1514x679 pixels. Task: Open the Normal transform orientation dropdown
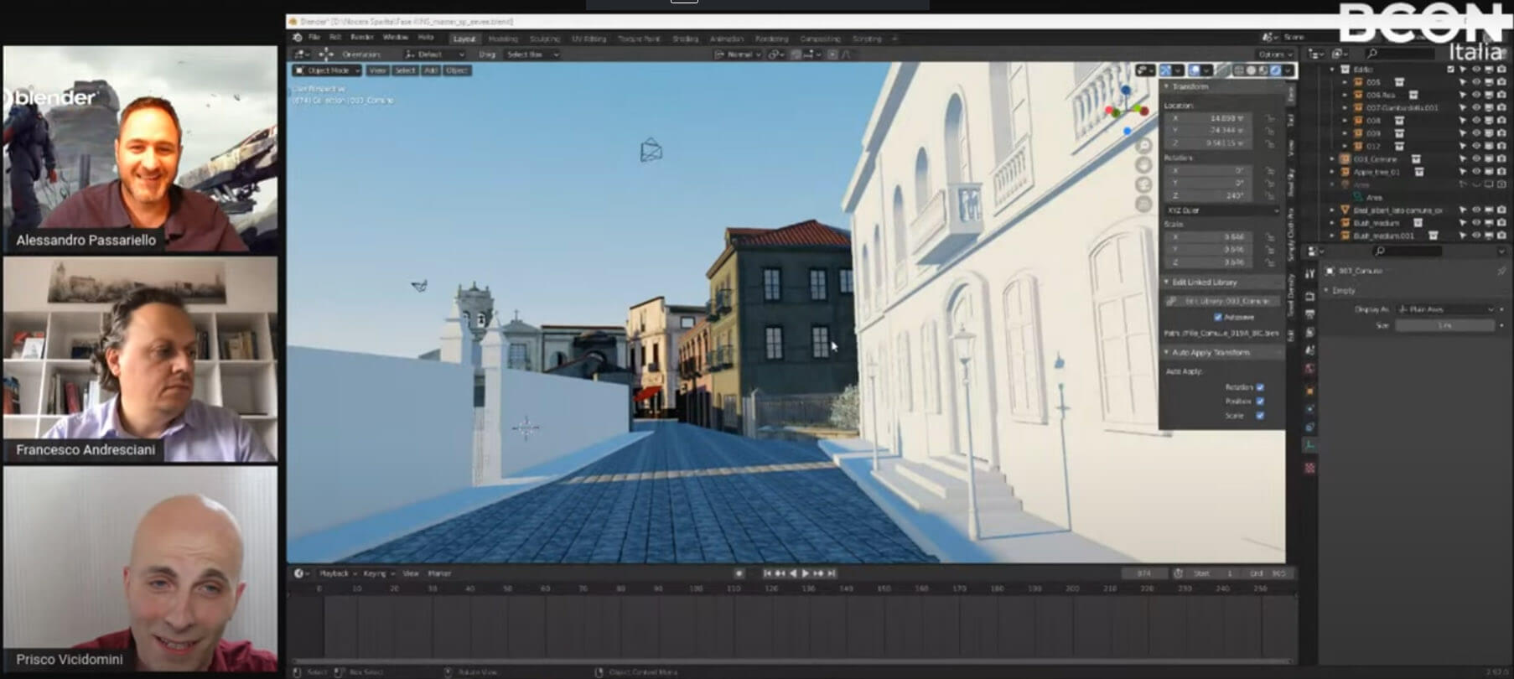coord(739,54)
